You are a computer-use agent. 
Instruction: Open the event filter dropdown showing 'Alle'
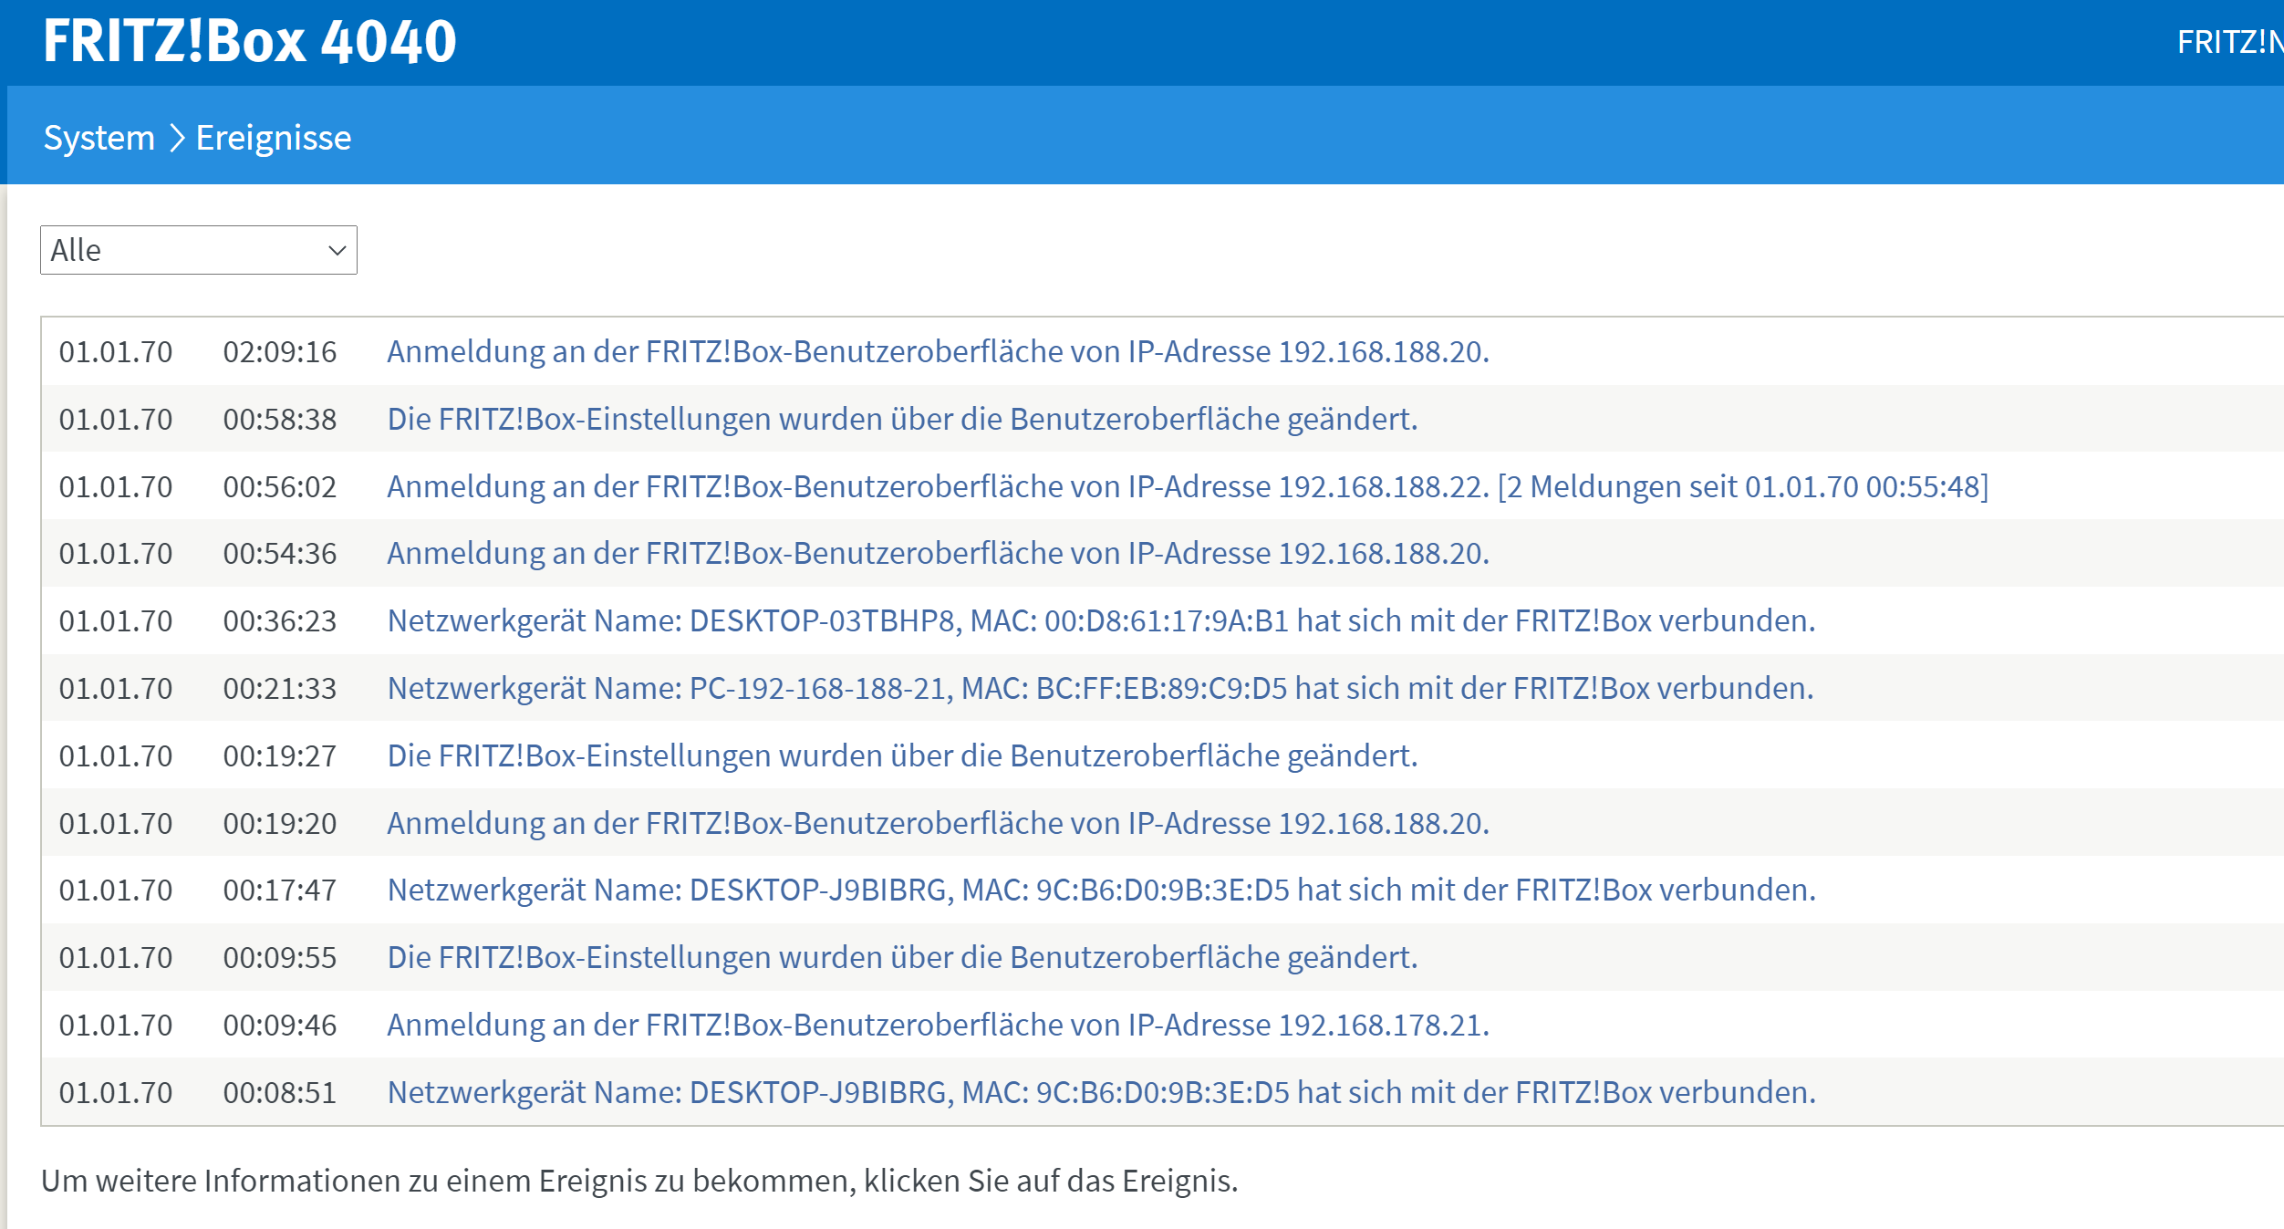point(197,249)
